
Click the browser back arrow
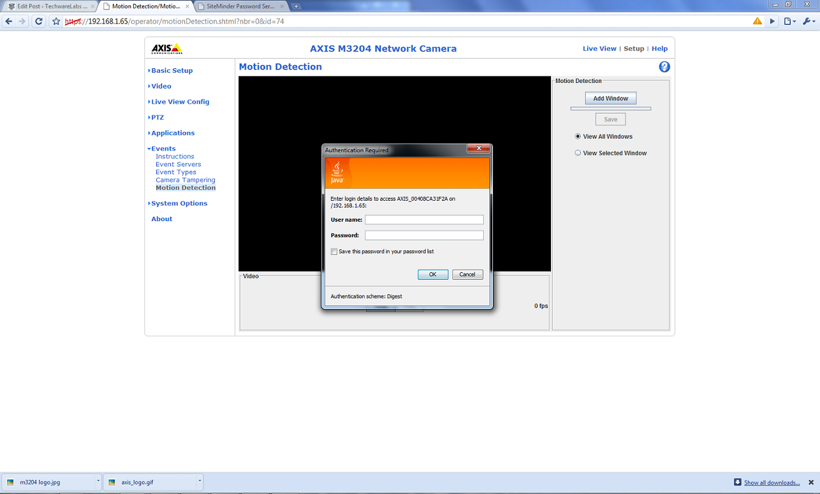pos(9,21)
